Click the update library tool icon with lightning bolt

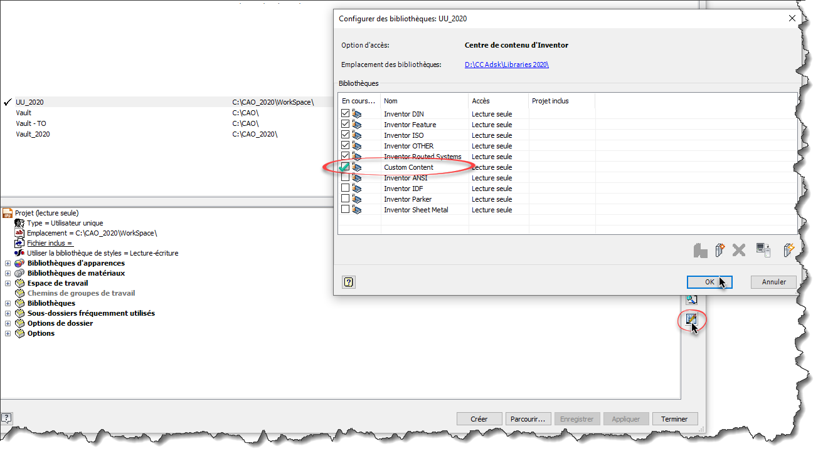(789, 250)
